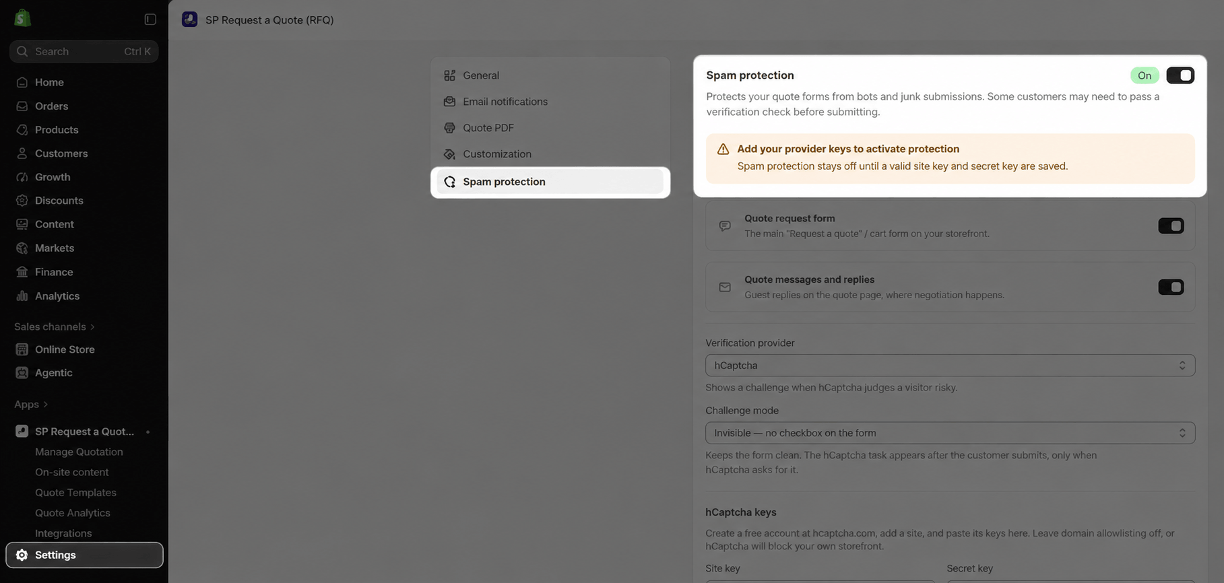Go to Manage Quotation in the app menu
This screenshot has width=1224, height=583.
click(x=79, y=452)
